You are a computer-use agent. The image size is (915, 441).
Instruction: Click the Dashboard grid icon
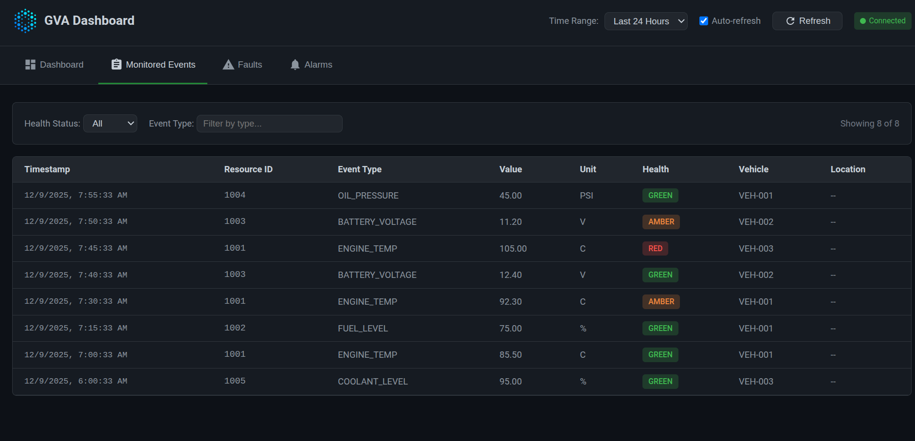tap(30, 65)
